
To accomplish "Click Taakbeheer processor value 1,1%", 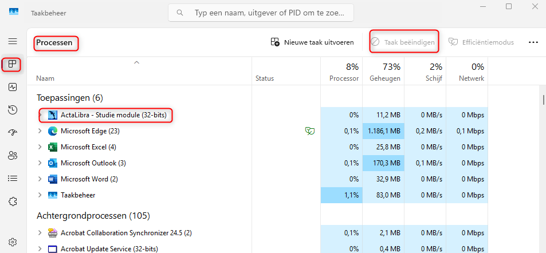I will tap(341, 195).
